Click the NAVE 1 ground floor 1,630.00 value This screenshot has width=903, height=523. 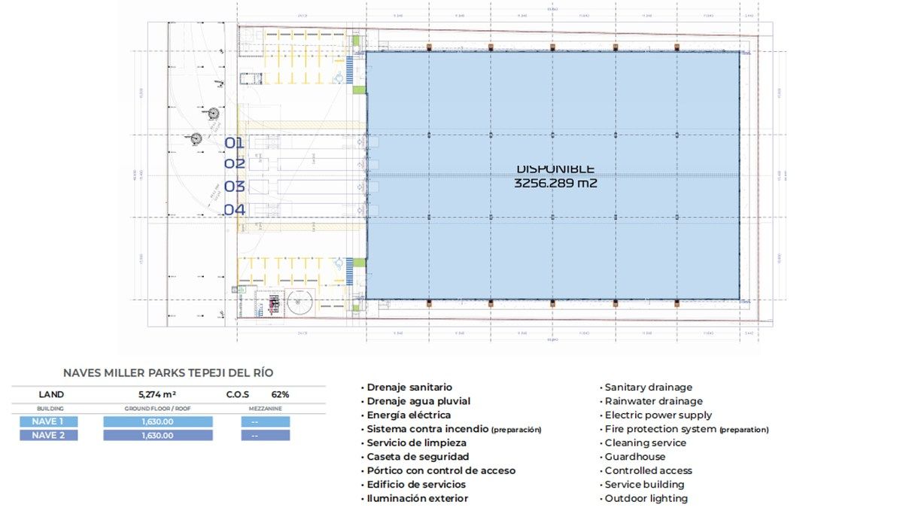pos(157,421)
